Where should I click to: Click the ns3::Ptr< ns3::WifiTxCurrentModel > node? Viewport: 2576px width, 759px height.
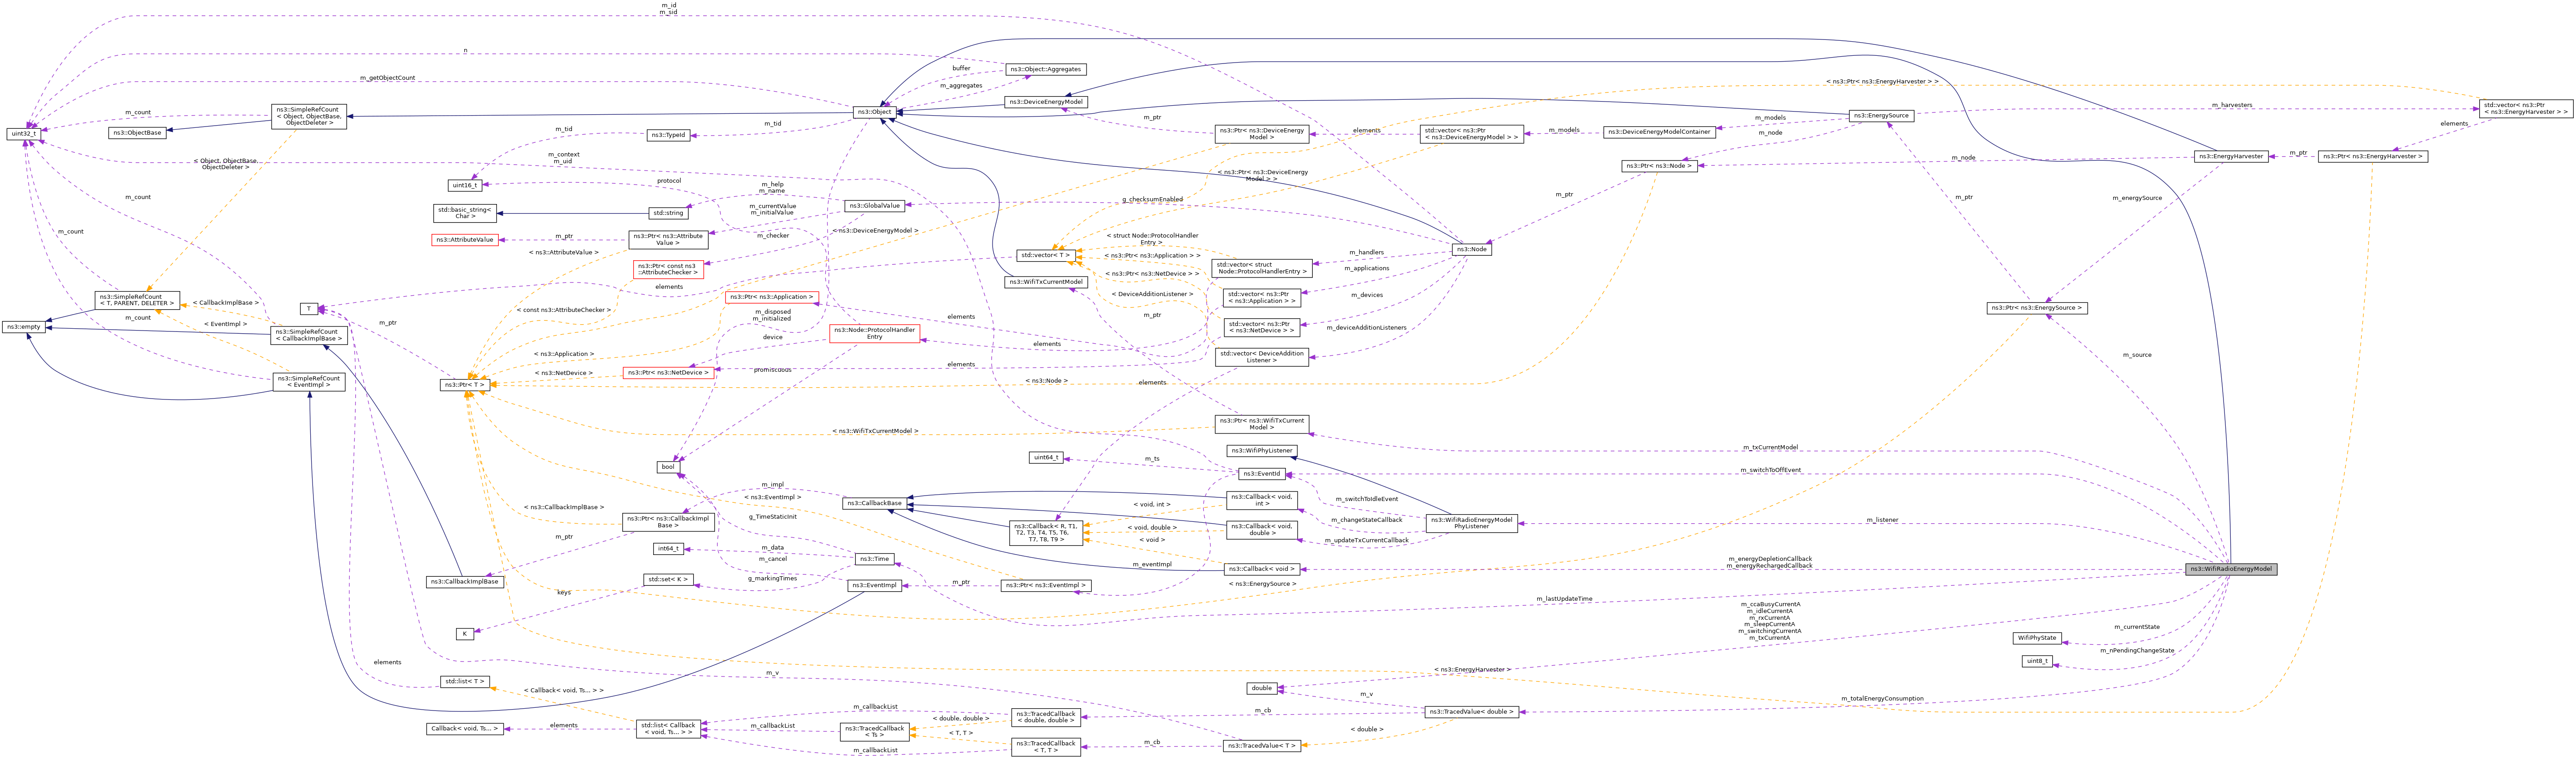1262,423
